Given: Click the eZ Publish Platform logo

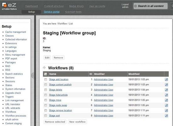Looking at the screenshot, I should tap(9, 6).
